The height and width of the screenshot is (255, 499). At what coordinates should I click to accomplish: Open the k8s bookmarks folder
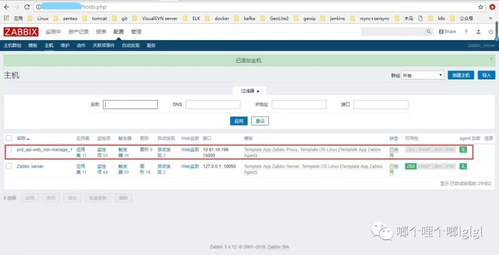pyautogui.click(x=437, y=18)
